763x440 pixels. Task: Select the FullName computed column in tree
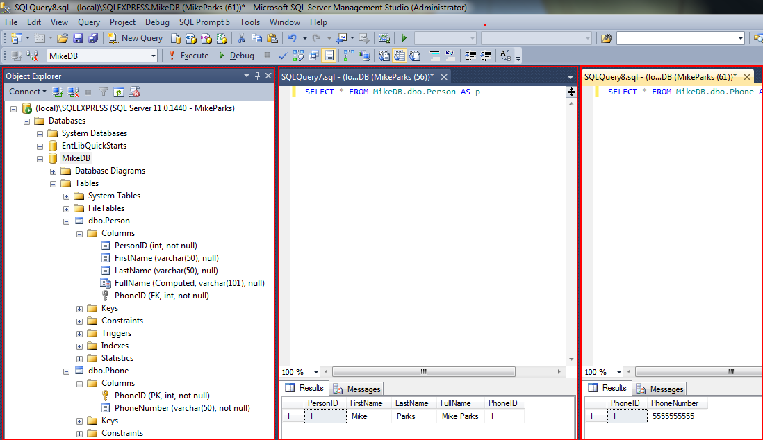coord(189,283)
